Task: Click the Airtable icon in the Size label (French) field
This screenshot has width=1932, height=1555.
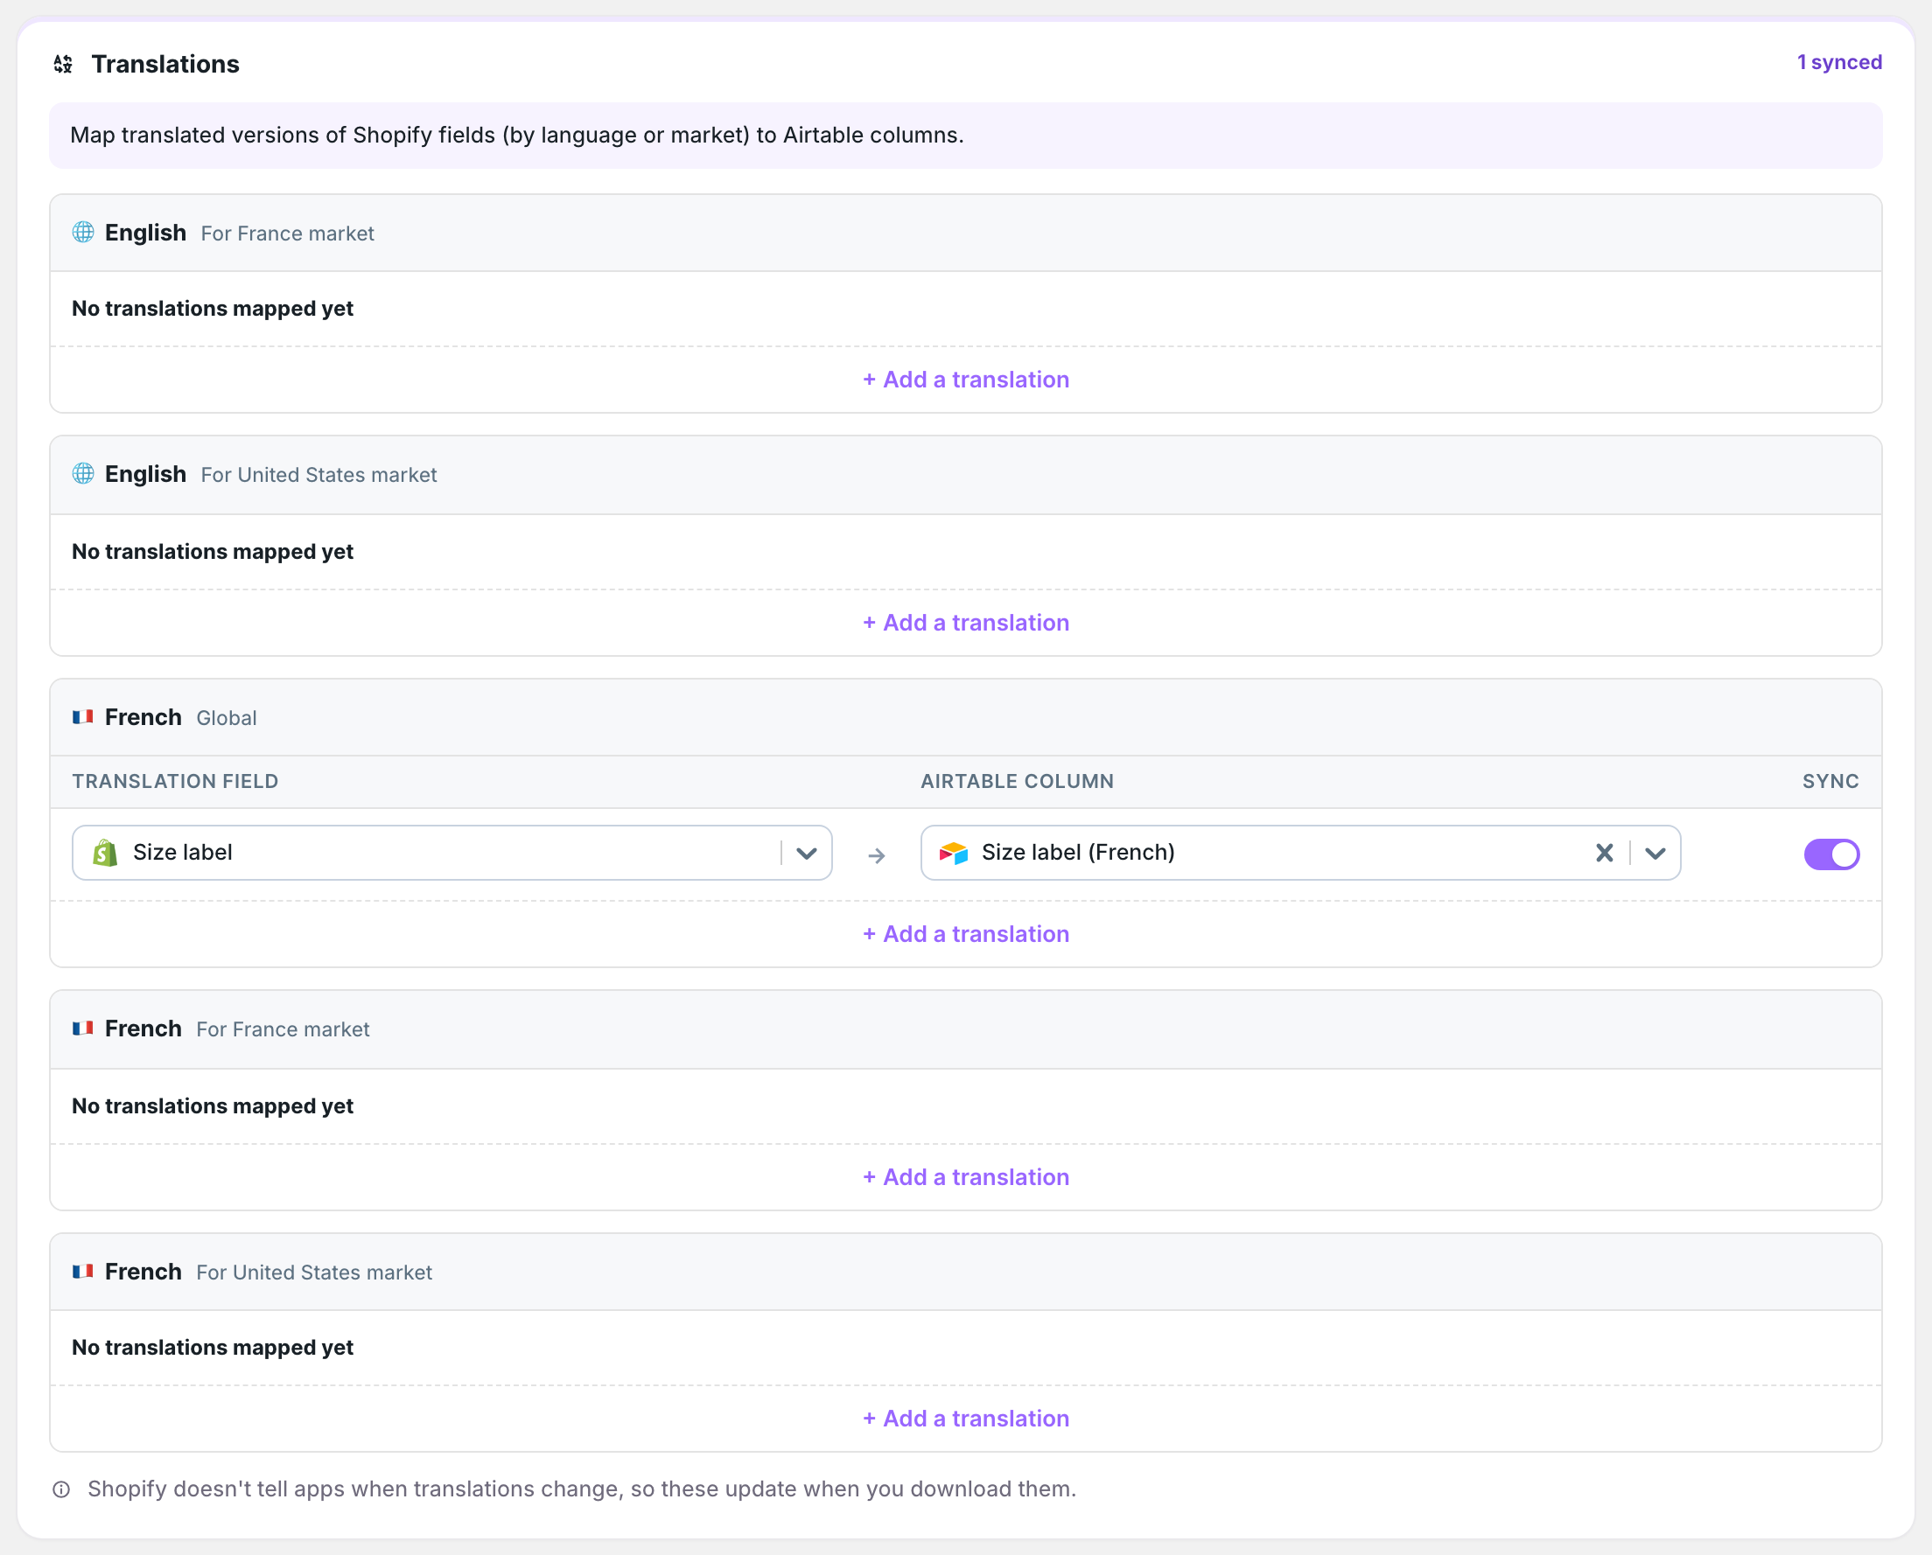Action: click(x=954, y=853)
